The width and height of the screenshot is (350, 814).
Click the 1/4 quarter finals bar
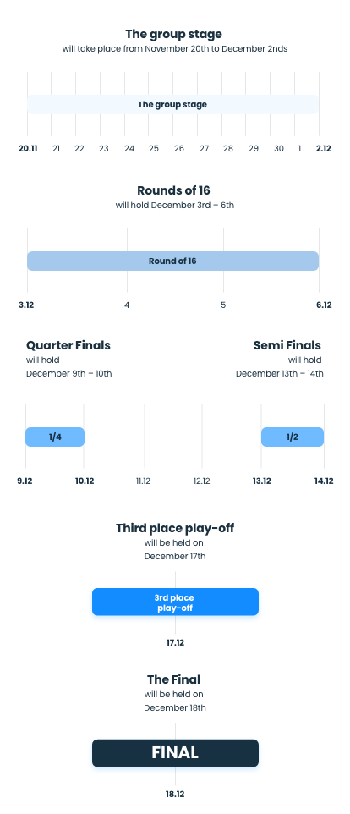click(55, 437)
